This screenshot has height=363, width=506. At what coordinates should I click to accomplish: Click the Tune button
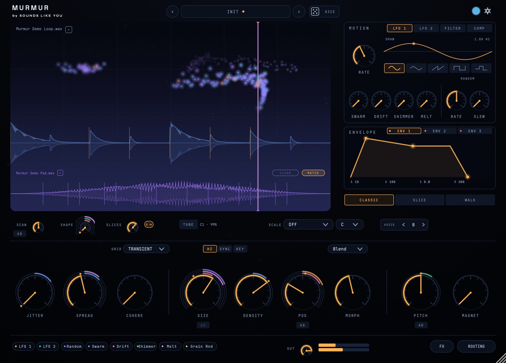point(188,224)
